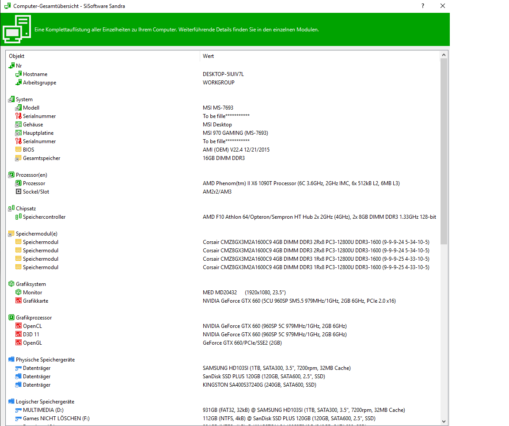The width and height of the screenshot is (509, 426).
Task: Click the Speichercontroller row icon
Action: pos(19,217)
